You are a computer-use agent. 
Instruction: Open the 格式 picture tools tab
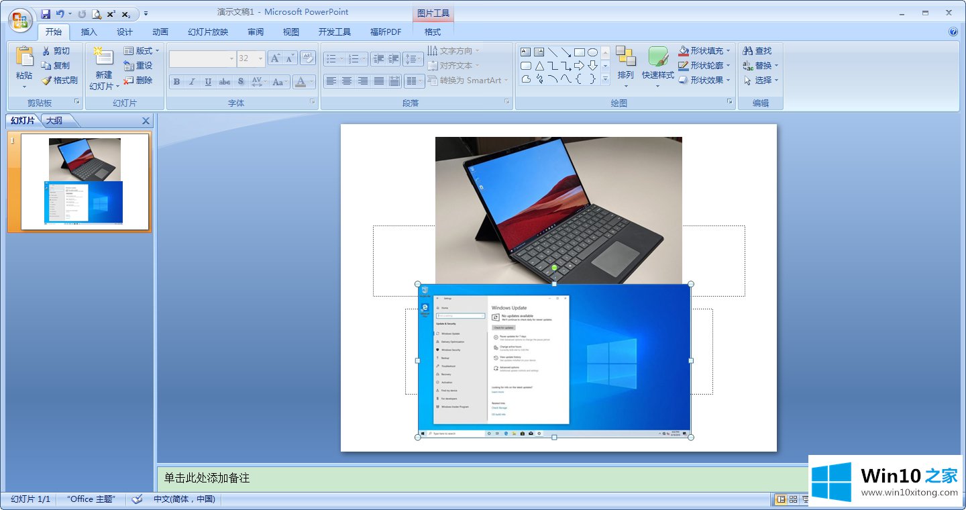tap(433, 32)
